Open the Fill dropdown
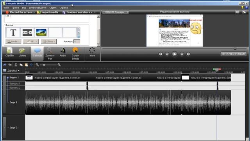The width and height of the screenshot is (250, 141). [x=31, y=42]
